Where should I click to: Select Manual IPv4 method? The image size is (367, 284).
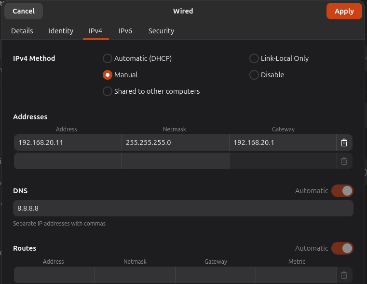108,75
